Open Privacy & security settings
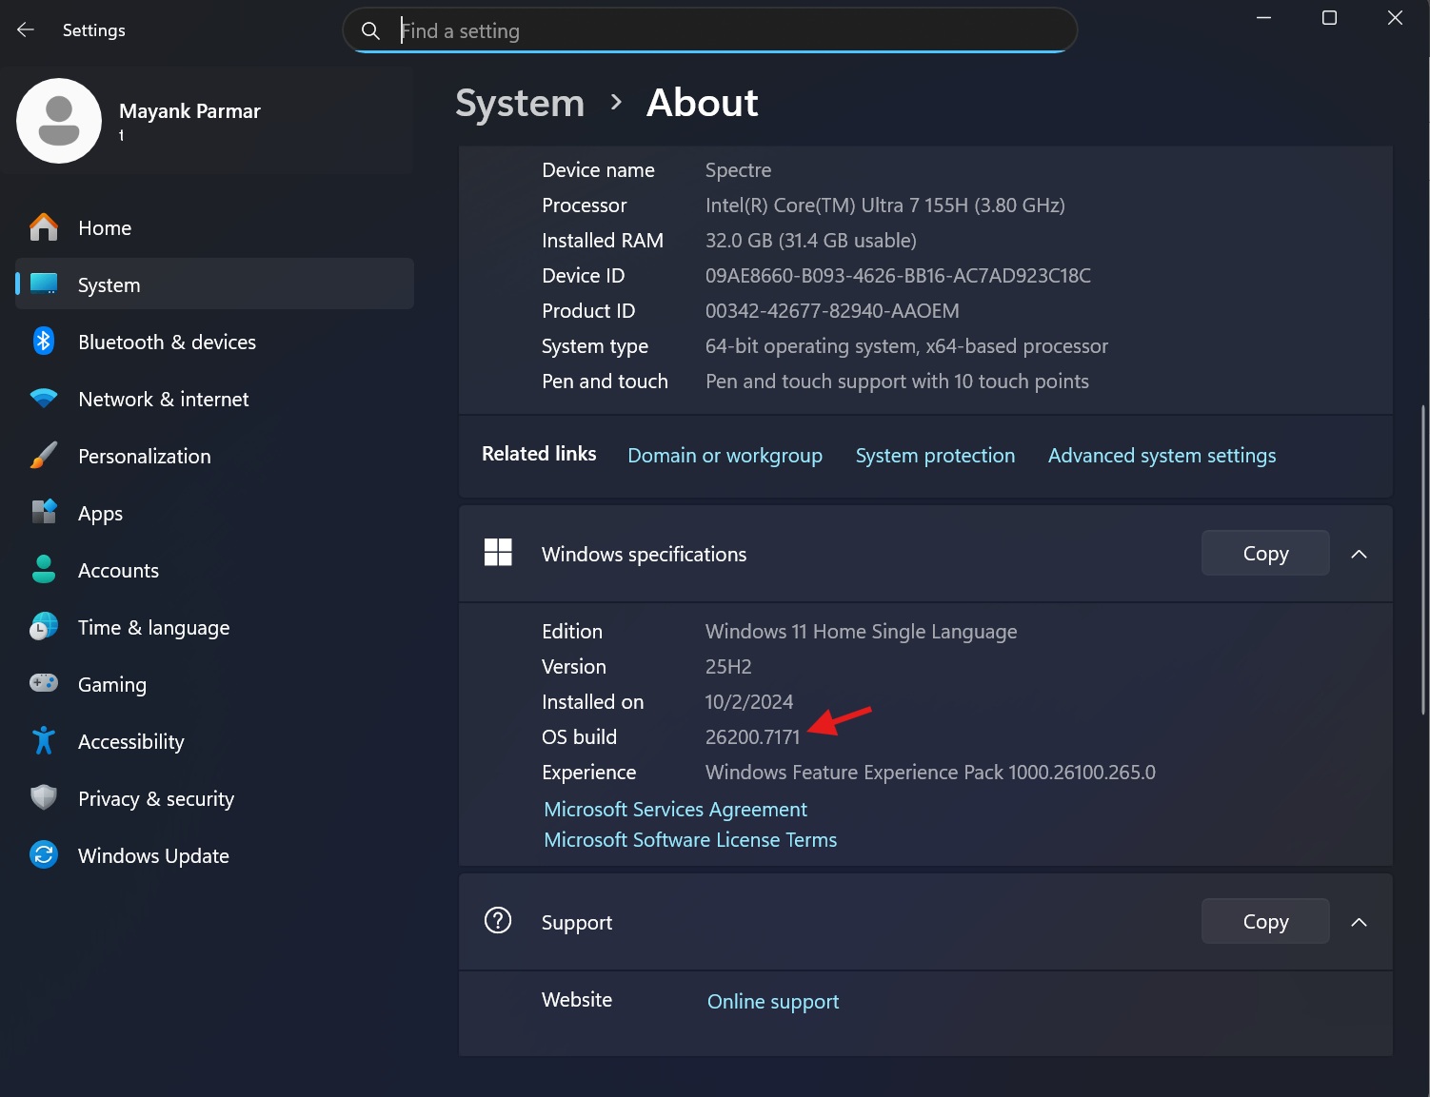Image resolution: width=1430 pixels, height=1097 pixels. [x=155, y=798]
